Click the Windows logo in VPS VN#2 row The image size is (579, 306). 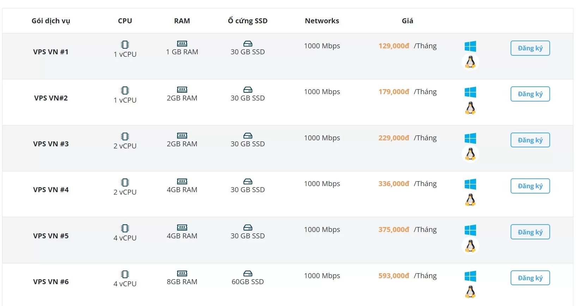coord(470,92)
